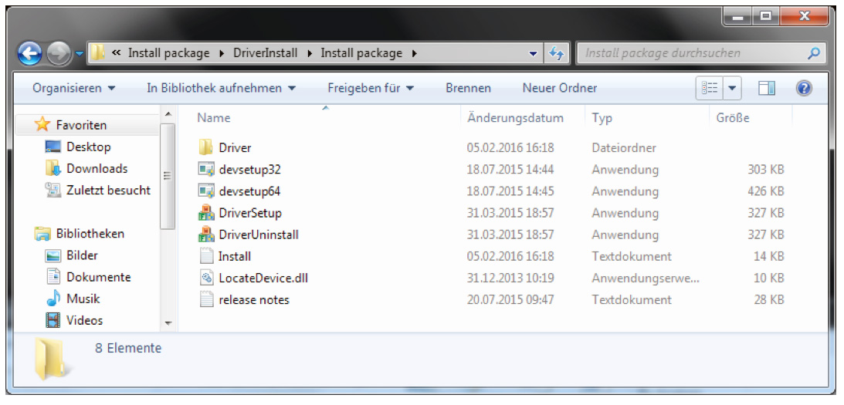Click the Favoriten star icon

(42, 125)
